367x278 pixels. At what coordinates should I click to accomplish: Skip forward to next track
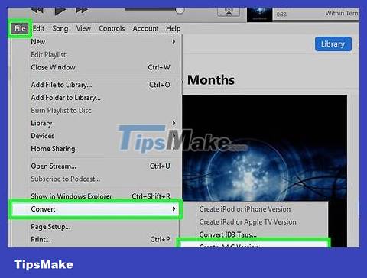point(82,11)
